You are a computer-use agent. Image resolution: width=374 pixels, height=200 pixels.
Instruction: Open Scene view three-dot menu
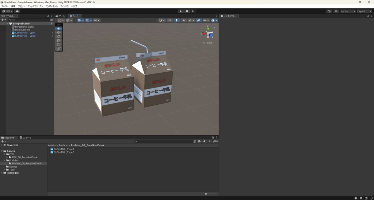(216, 16)
